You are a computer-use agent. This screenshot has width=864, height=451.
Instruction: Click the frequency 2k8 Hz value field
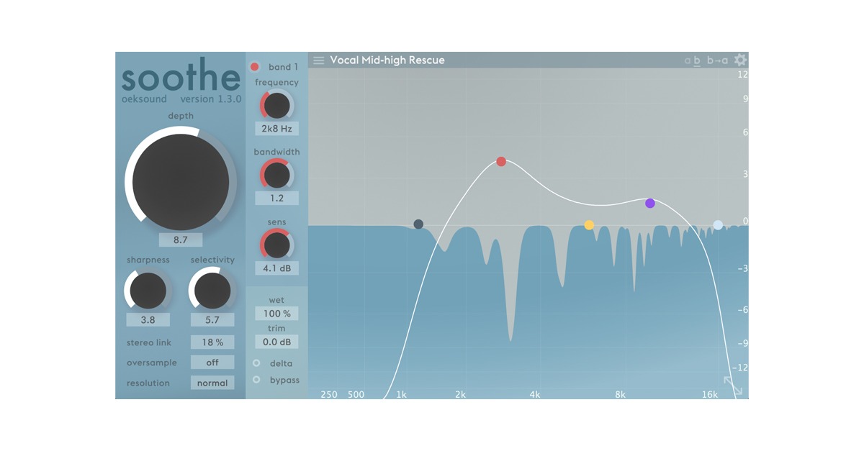click(x=276, y=129)
